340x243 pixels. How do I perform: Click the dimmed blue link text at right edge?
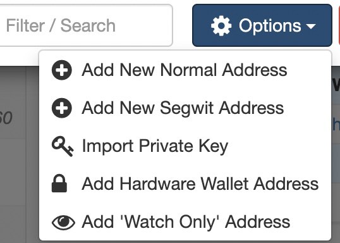pos(336,124)
